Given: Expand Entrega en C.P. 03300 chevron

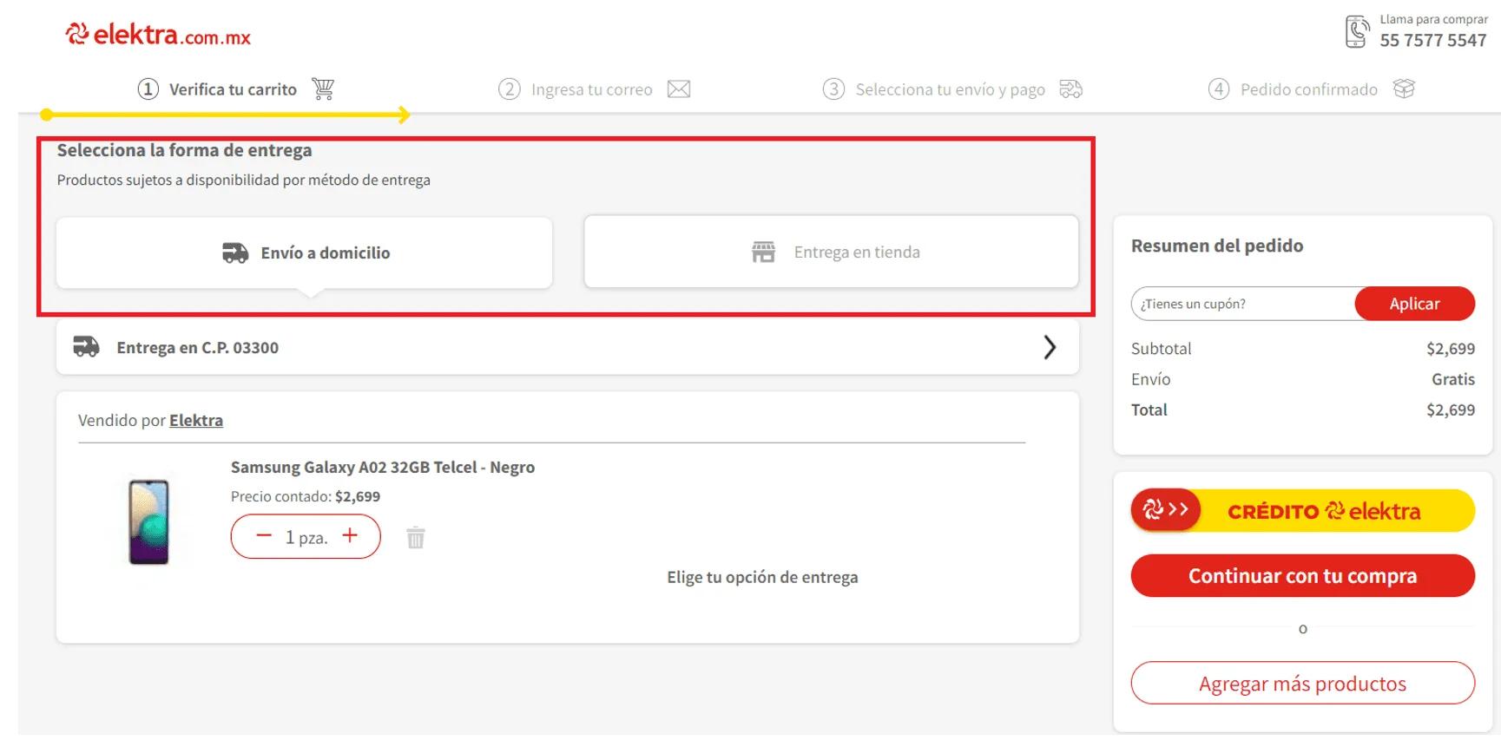Looking at the screenshot, I should point(1050,347).
